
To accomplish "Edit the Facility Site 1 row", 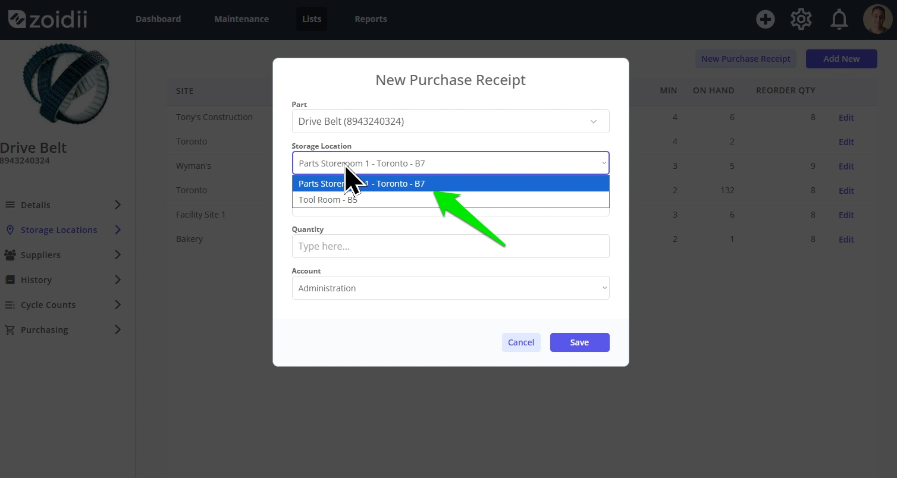I will coord(846,215).
